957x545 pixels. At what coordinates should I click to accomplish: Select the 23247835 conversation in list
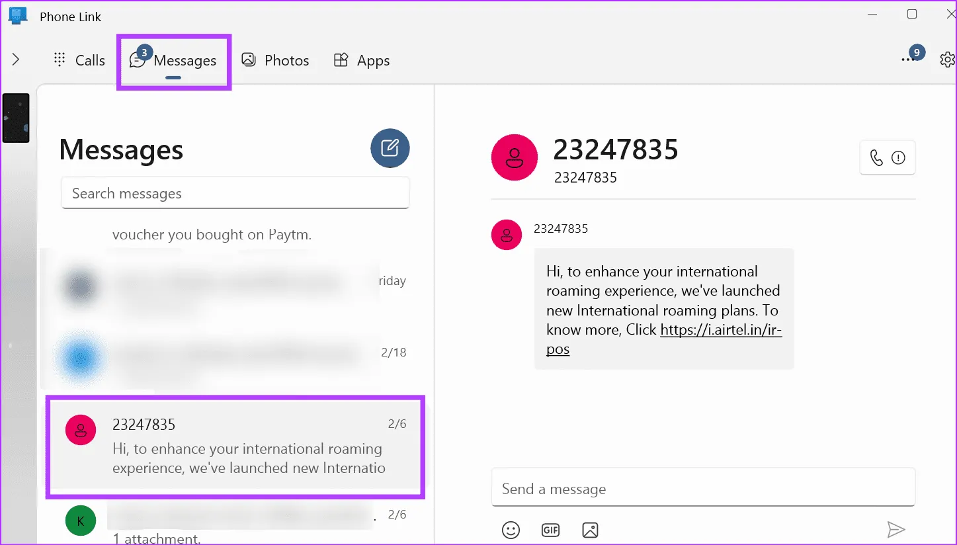tap(235, 446)
